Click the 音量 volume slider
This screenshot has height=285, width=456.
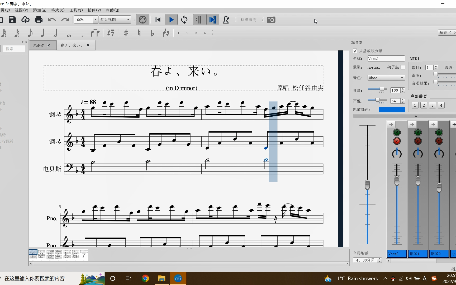tap(377, 89)
